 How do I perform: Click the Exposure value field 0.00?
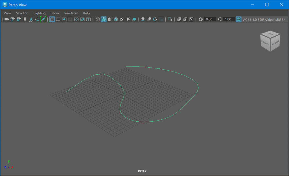pos(210,19)
